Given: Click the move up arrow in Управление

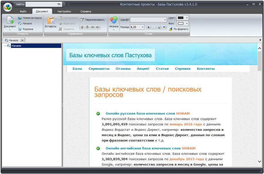Looking at the screenshot, I should [82, 27].
